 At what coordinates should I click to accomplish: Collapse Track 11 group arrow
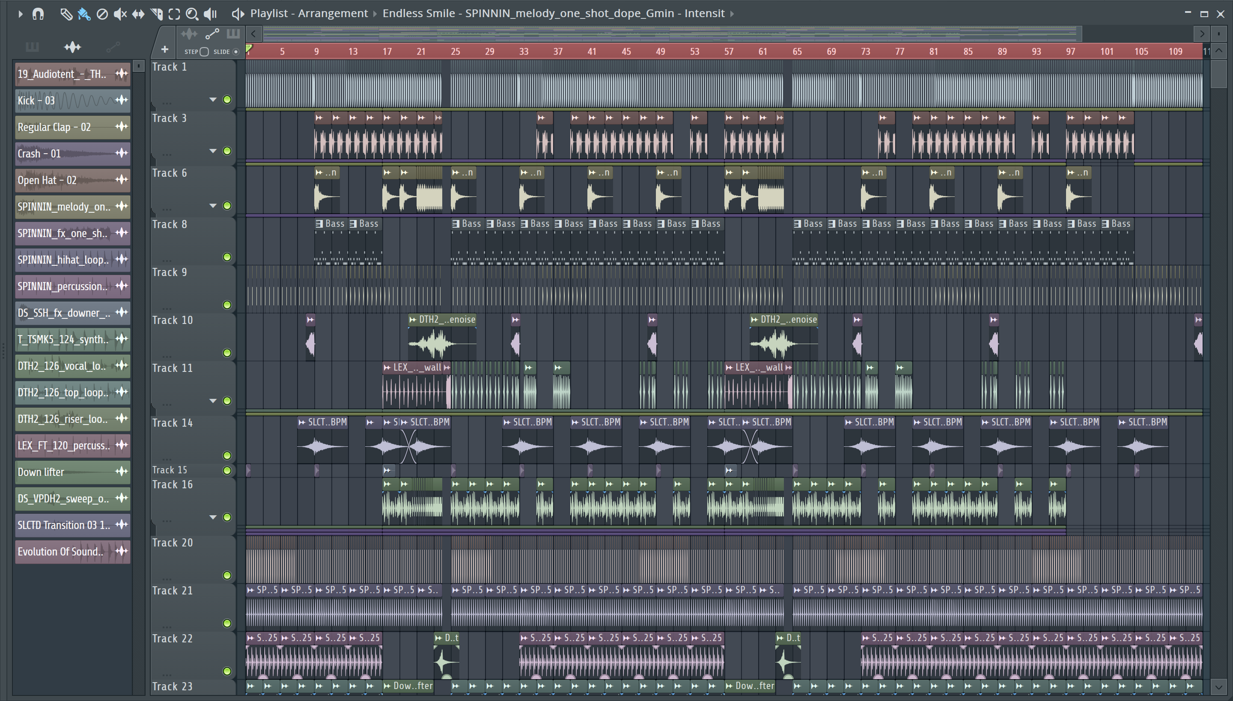pyautogui.click(x=213, y=401)
